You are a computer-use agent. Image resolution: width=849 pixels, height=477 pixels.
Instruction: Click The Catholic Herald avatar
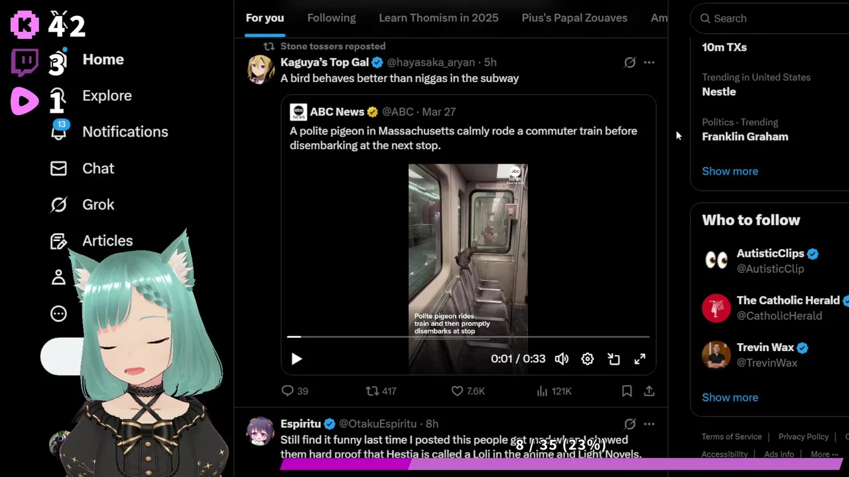(x=716, y=308)
